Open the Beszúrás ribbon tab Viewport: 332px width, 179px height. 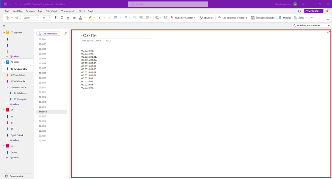click(x=30, y=11)
